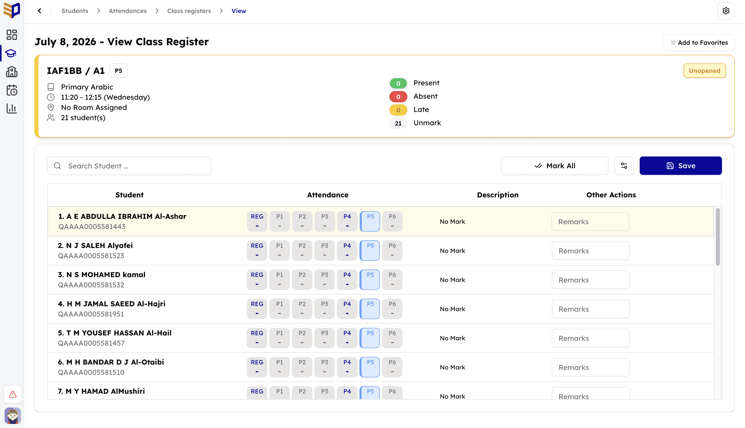Click the View breadcrumb item

click(x=239, y=11)
